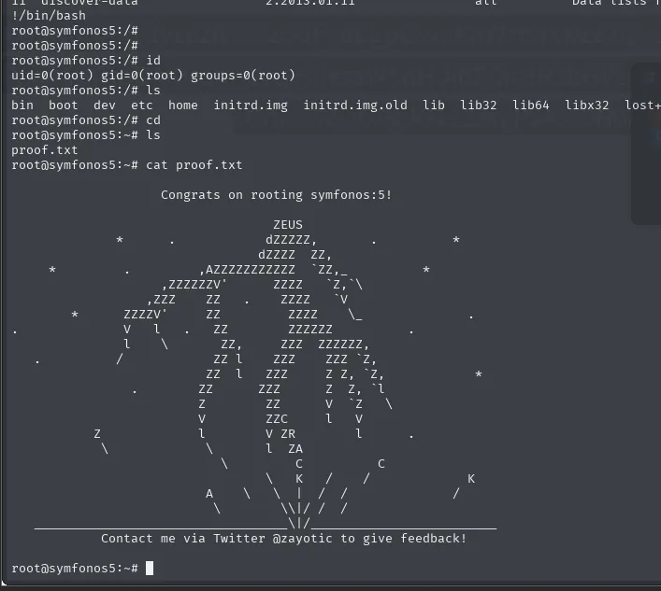Click 'Congrats on rooting symfonos:5!' line
Image resolution: width=661 pixels, height=591 pixels.
pyautogui.click(x=276, y=195)
